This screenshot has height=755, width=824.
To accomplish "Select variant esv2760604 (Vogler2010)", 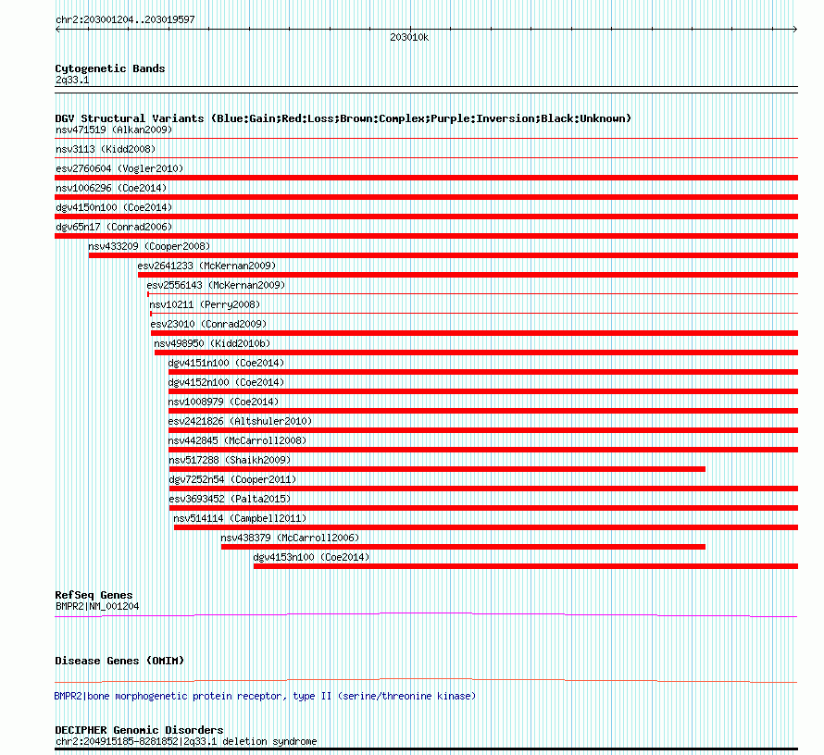I will pyautogui.click(x=119, y=168).
